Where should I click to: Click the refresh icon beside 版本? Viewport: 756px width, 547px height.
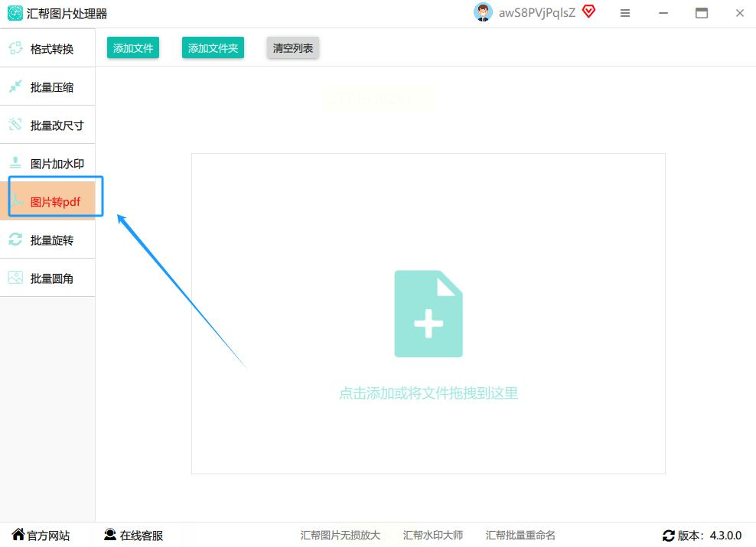pos(668,536)
